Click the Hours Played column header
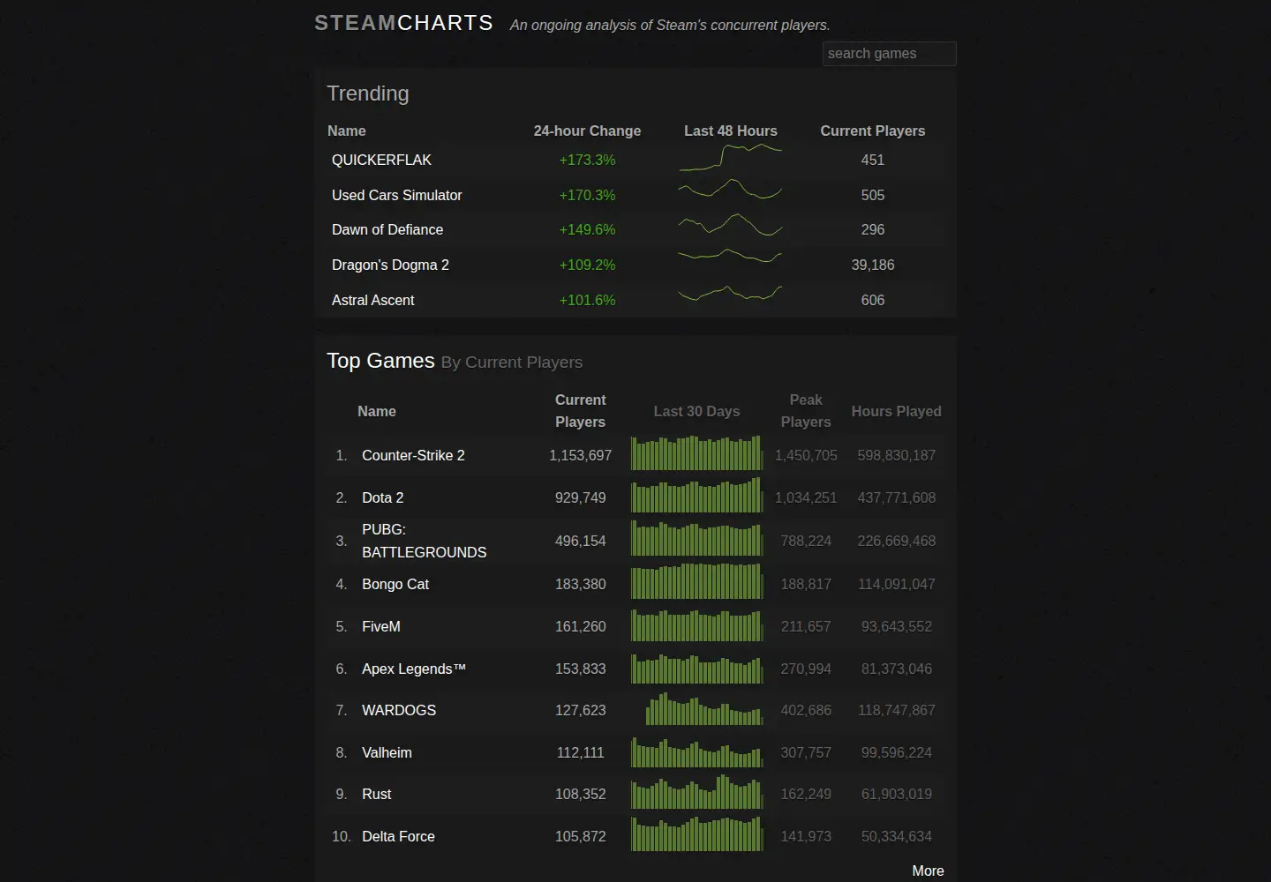This screenshot has height=882, width=1271. pyautogui.click(x=897, y=411)
